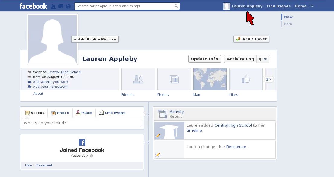This screenshot has height=177, width=334.
Task: Select Find Friends in the top bar
Action: click(278, 6)
